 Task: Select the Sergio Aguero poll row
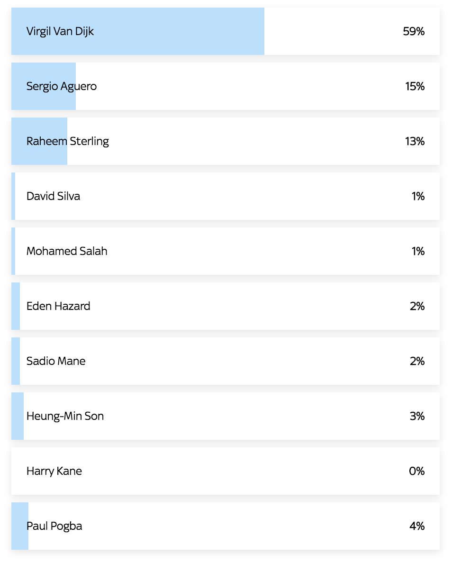point(62,86)
